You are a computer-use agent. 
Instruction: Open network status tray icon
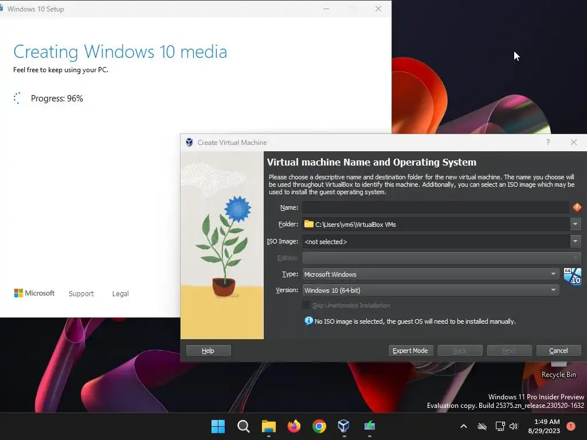(x=500, y=426)
